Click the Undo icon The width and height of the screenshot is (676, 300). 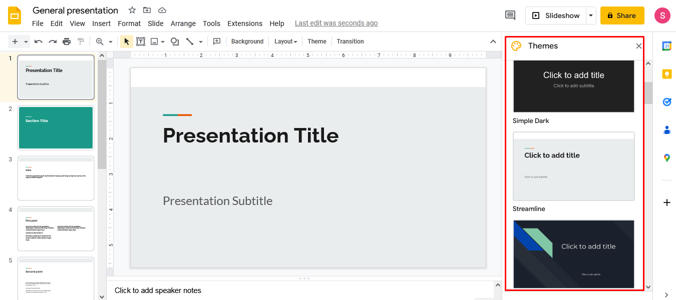click(39, 41)
